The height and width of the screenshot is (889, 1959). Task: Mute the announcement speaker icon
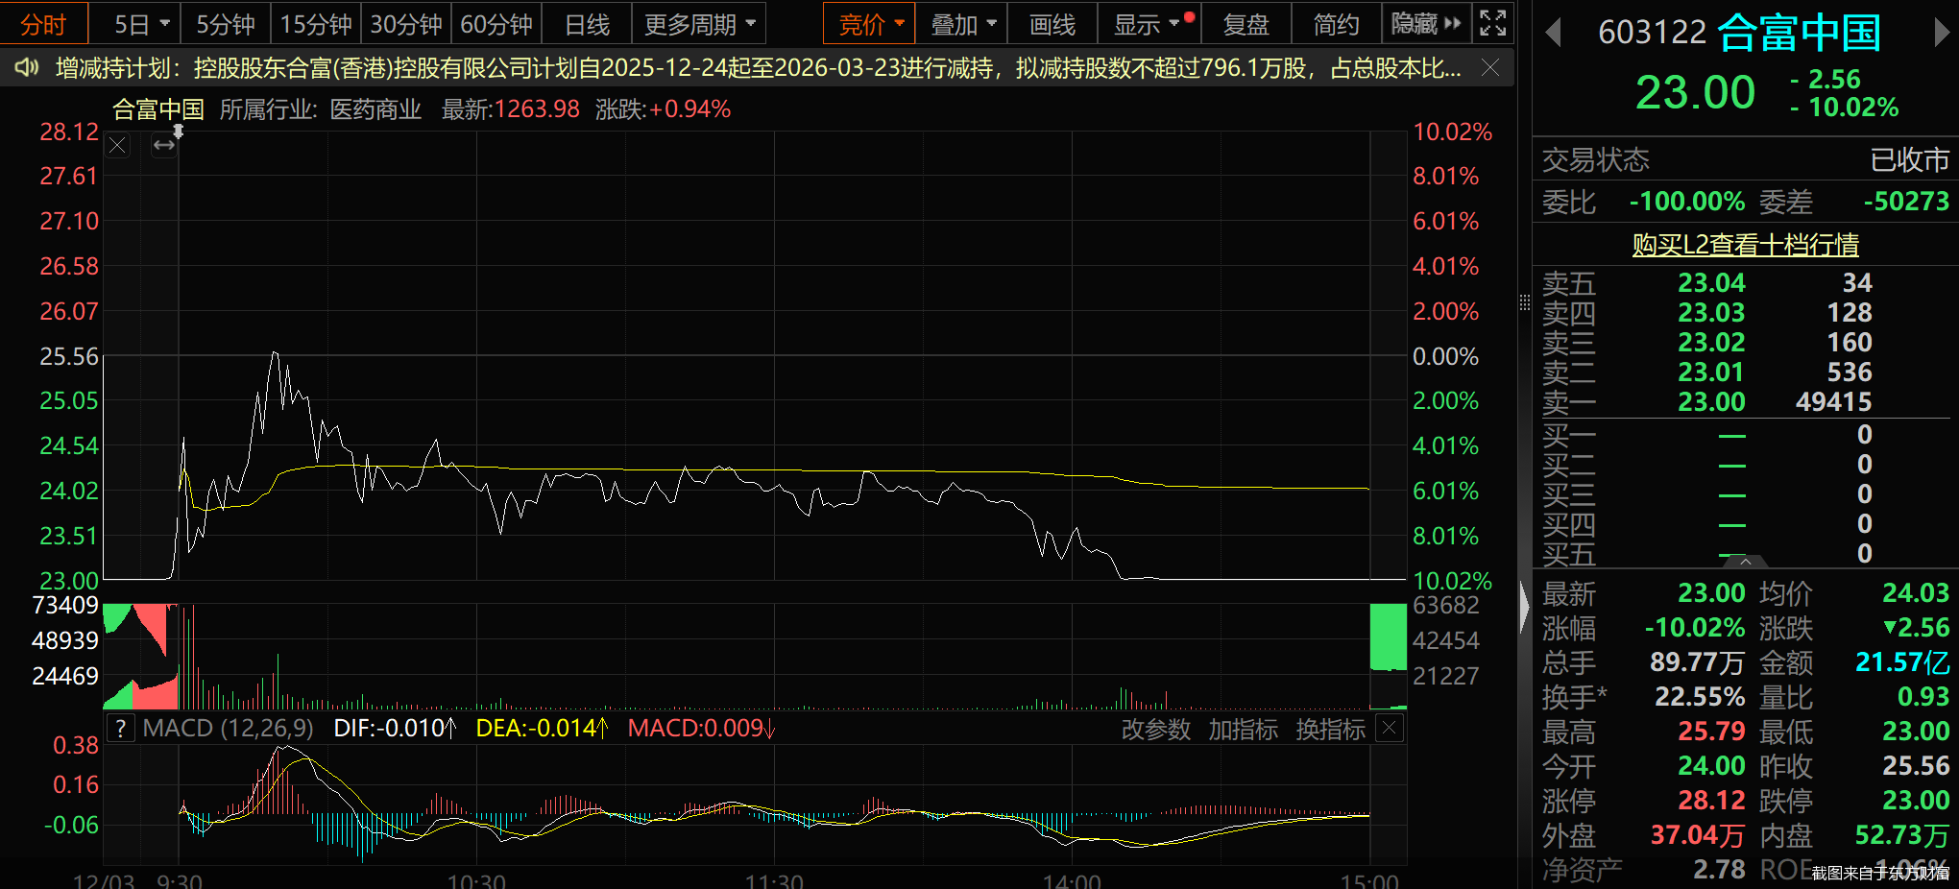(x=26, y=67)
